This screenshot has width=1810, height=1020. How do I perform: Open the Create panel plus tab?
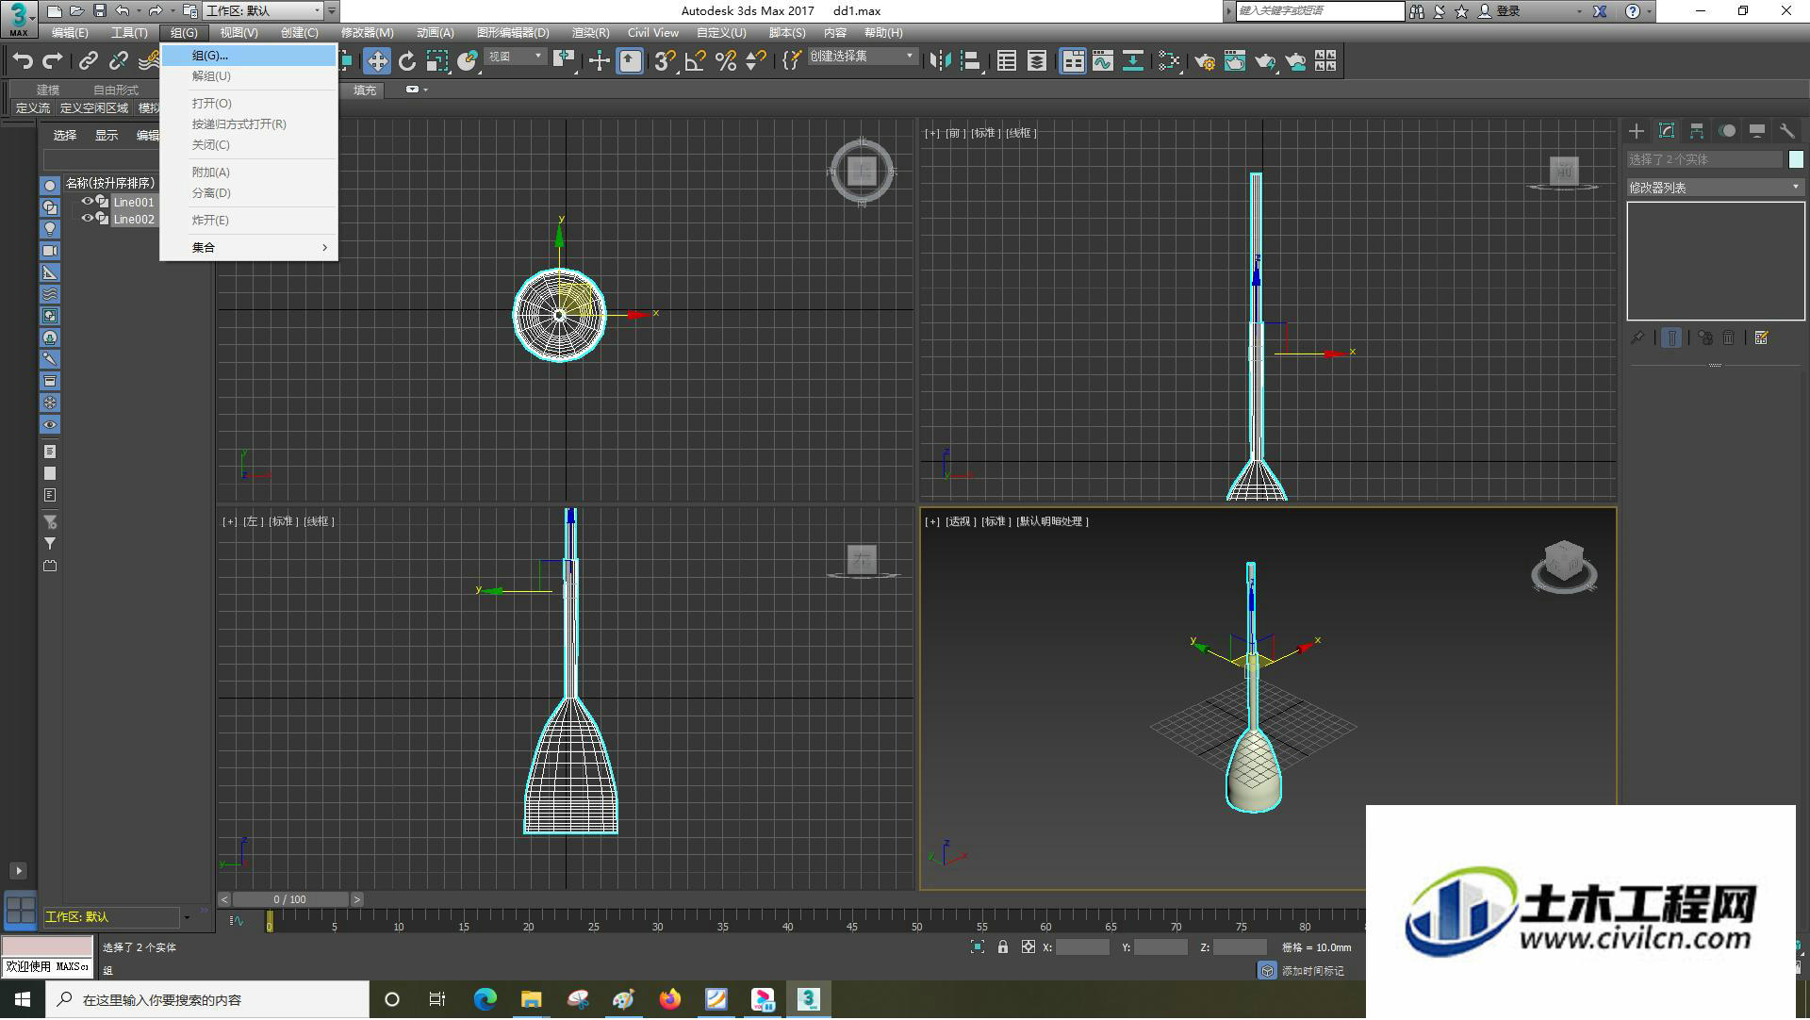click(x=1637, y=131)
